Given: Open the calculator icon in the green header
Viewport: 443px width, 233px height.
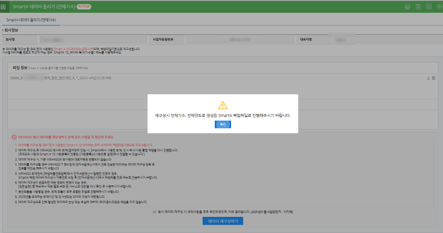Looking at the screenshot, I should click(x=429, y=7).
